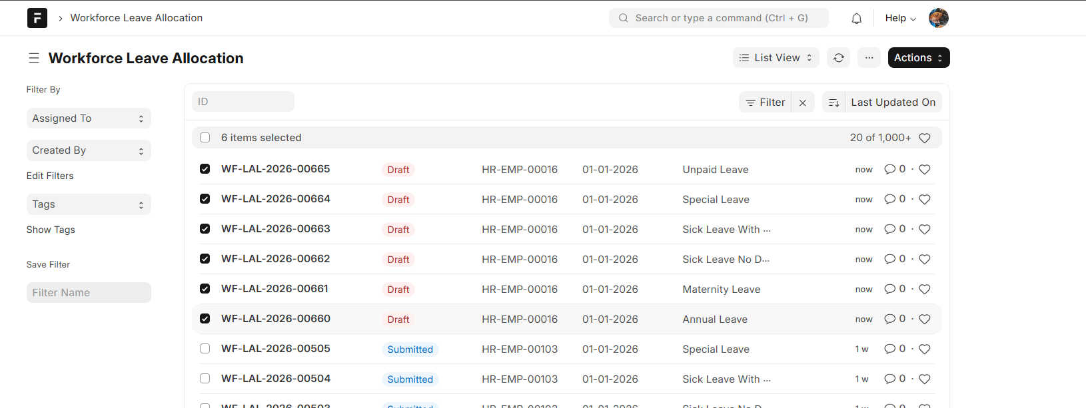Like record WF-LAL-2026-00663
Screen dimensions: 1086x408
tap(925, 230)
